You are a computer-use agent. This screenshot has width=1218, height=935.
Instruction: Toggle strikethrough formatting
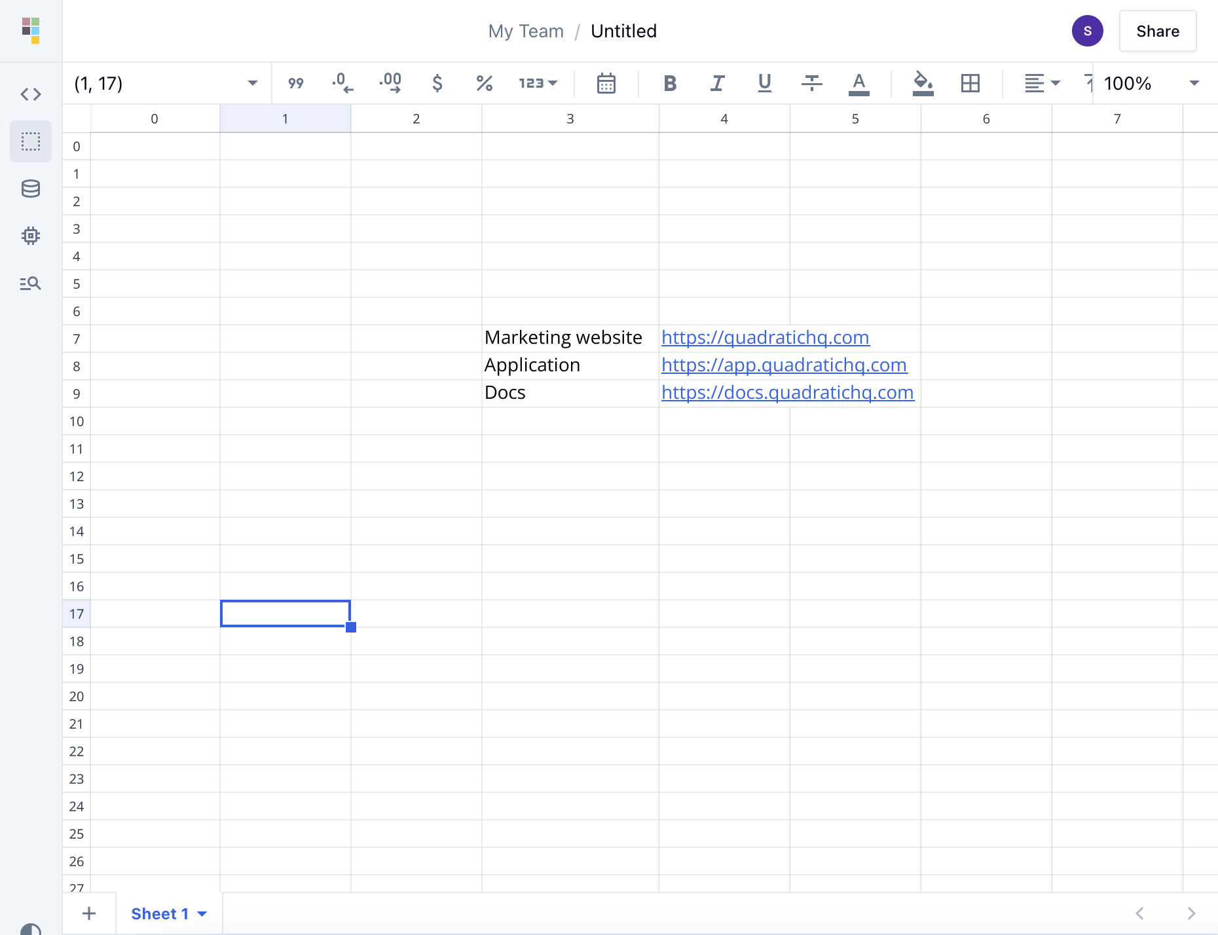pos(811,83)
